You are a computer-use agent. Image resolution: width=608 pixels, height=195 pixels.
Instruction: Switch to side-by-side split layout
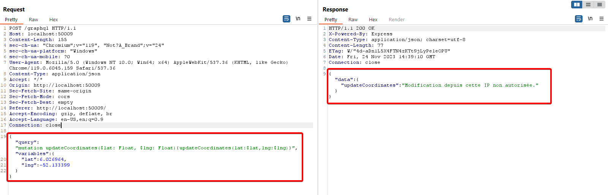[x=577, y=5]
